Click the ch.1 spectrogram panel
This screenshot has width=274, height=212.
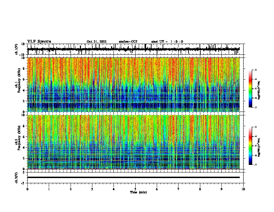(134, 85)
